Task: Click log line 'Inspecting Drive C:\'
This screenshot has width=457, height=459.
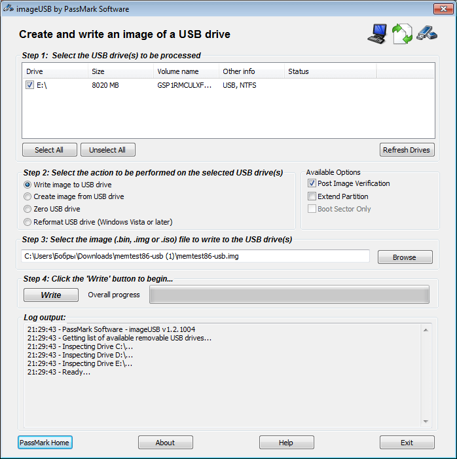Action: click(81, 346)
